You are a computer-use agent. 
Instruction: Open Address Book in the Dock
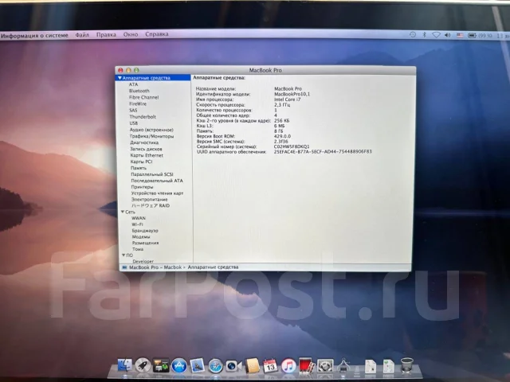click(252, 366)
